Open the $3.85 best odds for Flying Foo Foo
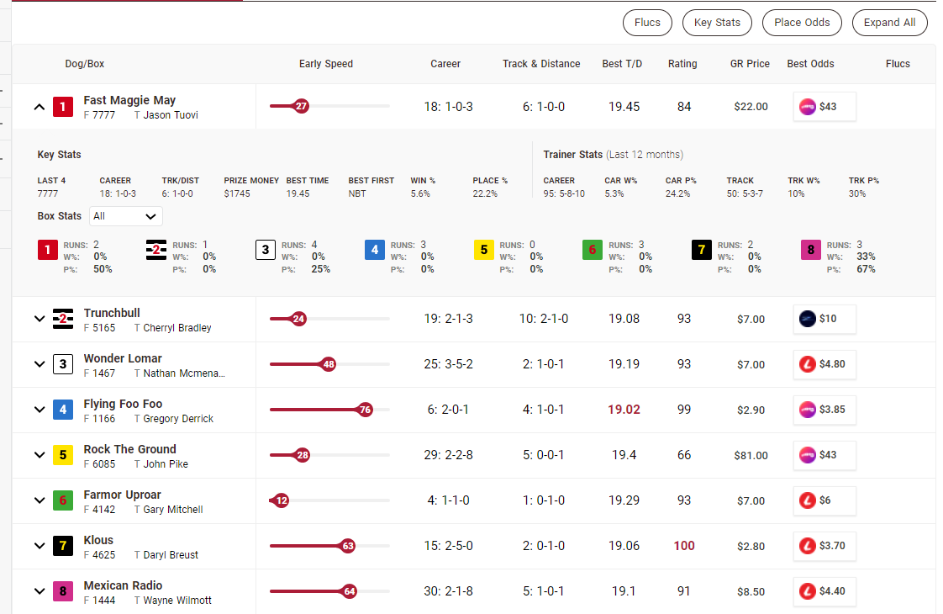The width and height of the screenshot is (943, 614). coord(824,410)
